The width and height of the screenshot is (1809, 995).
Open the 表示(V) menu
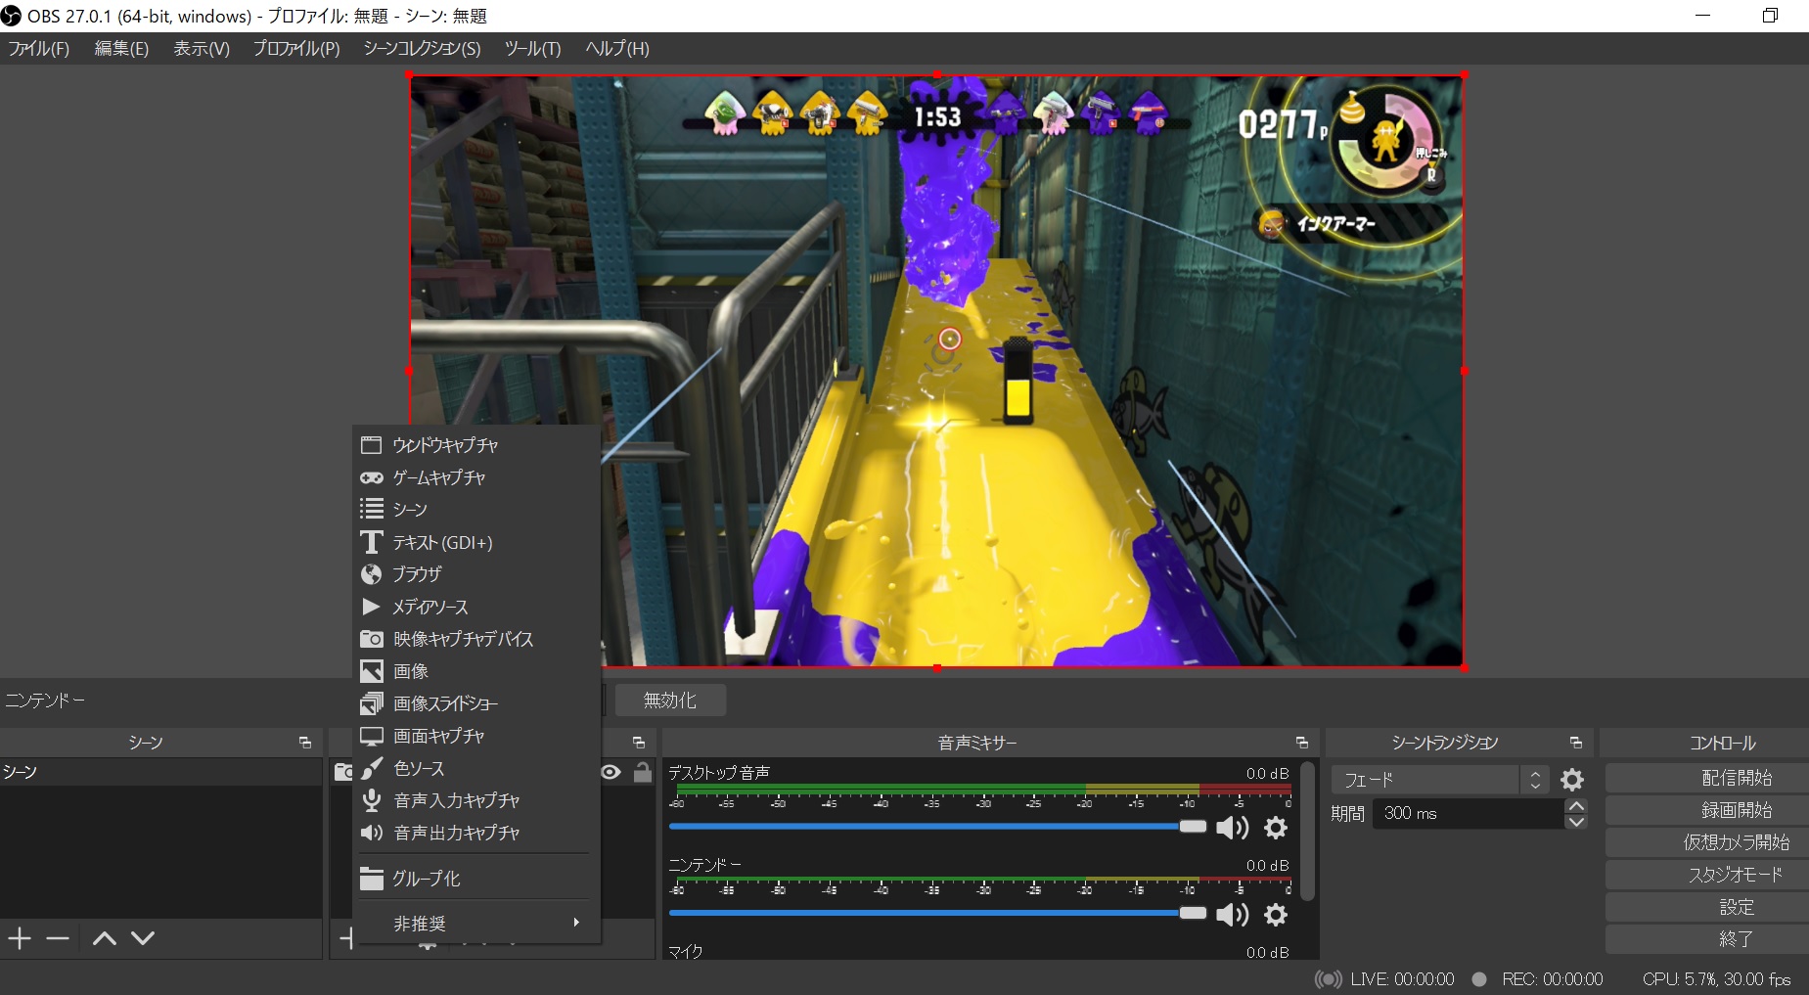(202, 49)
